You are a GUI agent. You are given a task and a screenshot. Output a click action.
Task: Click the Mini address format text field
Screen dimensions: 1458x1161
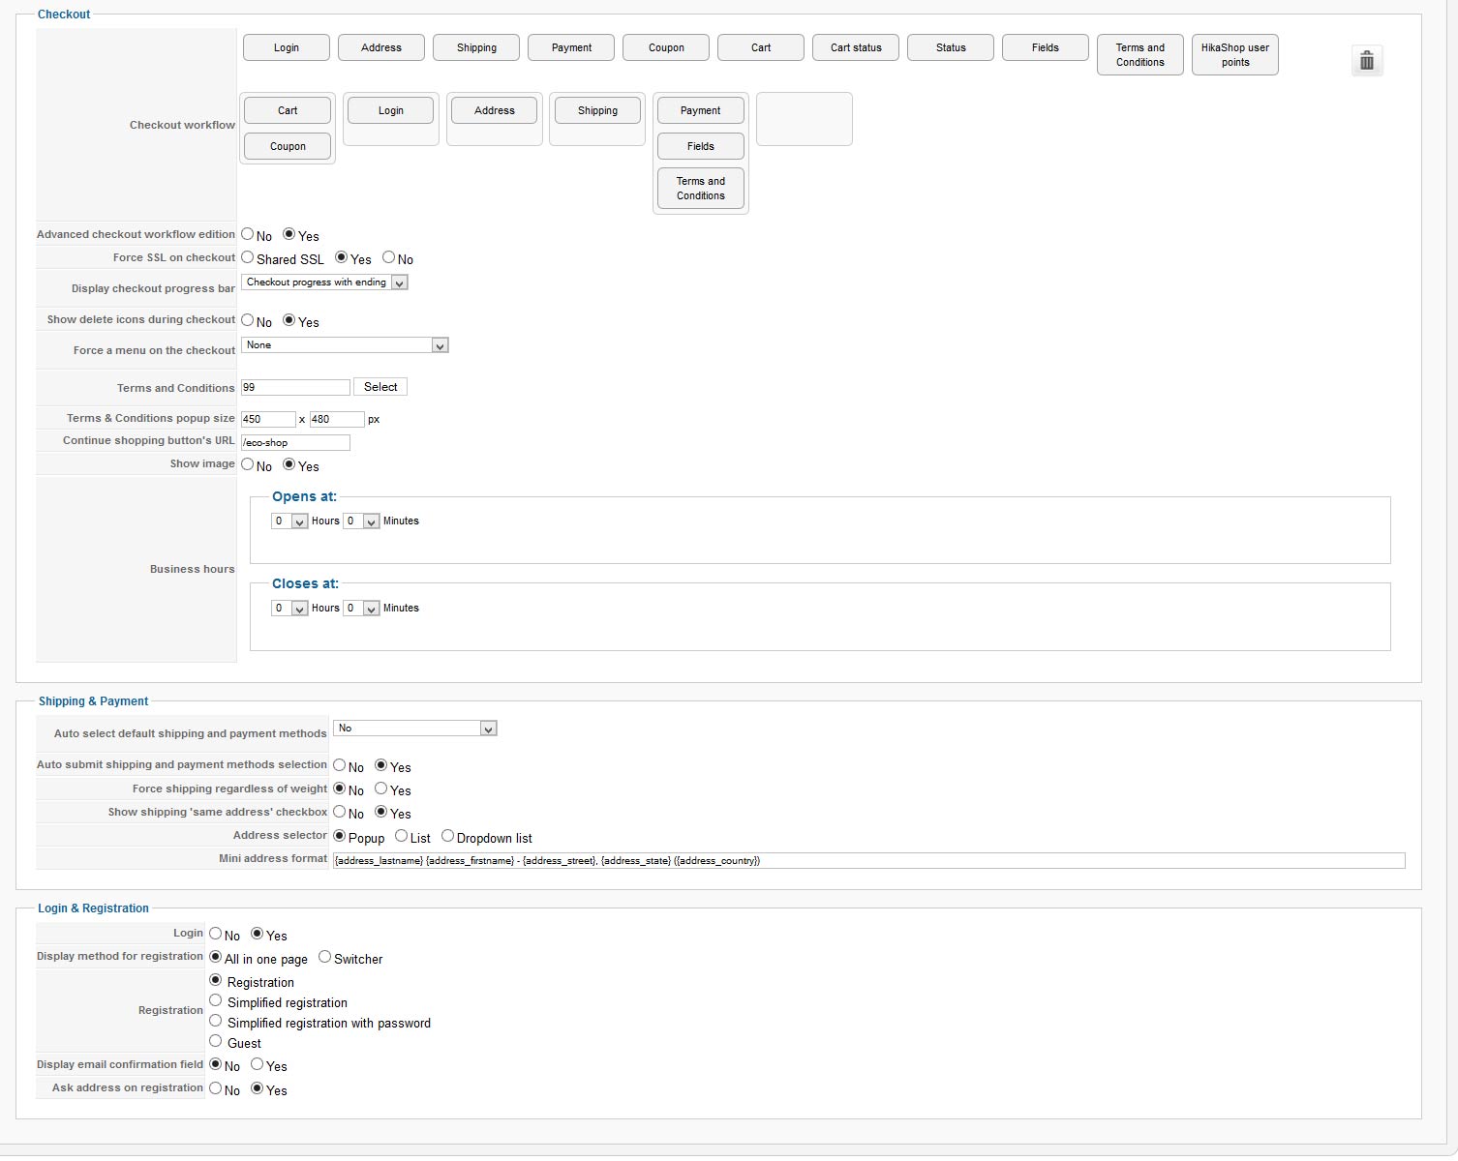[868, 860]
